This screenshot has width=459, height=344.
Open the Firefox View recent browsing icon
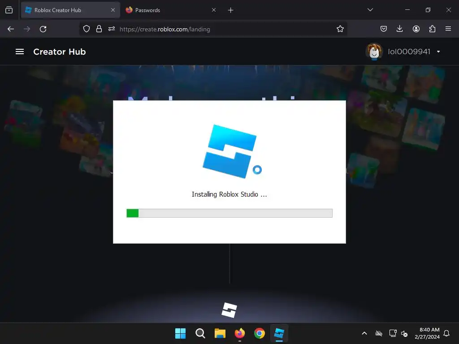click(x=9, y=10)
